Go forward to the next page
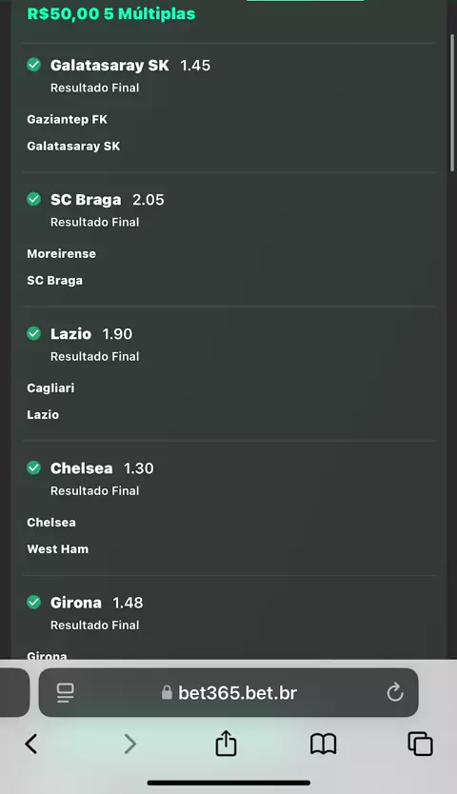 130,744
